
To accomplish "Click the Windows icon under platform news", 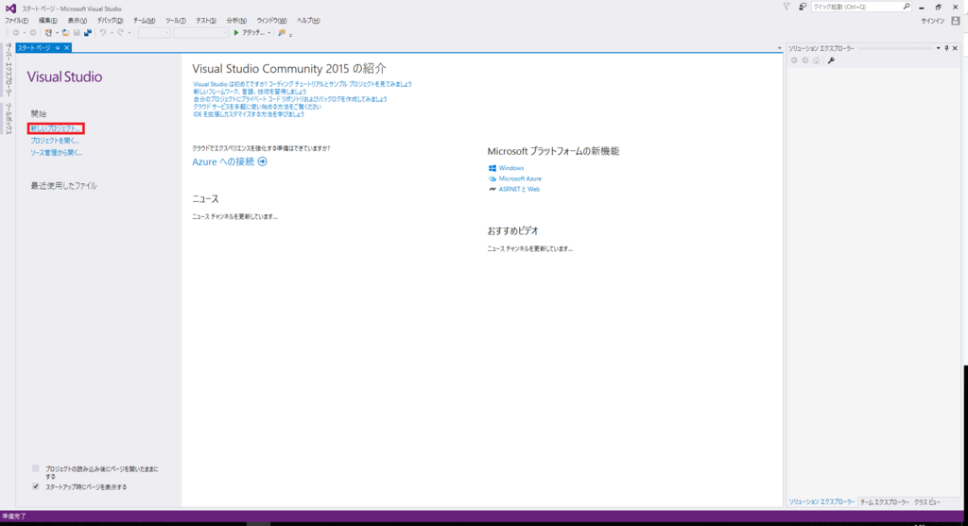I will [x=492, y=168].
